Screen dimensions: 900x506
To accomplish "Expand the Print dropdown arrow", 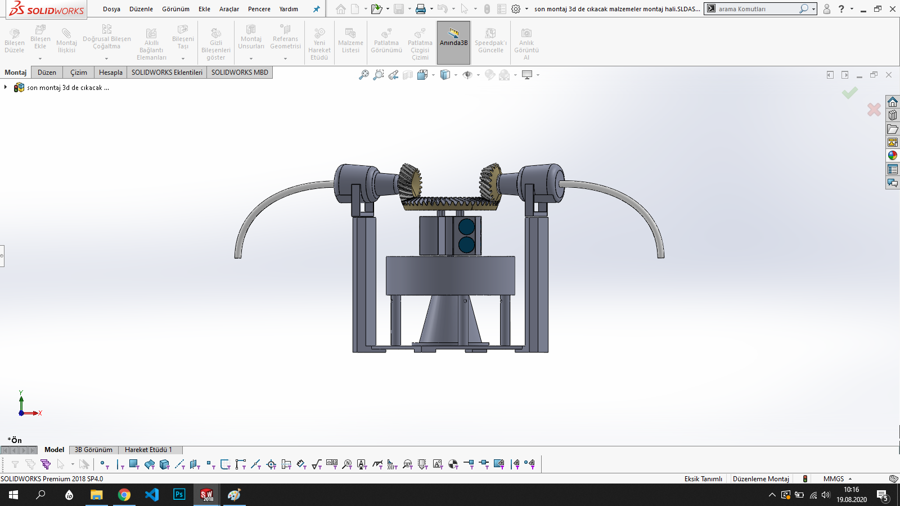I will point(431,9).
